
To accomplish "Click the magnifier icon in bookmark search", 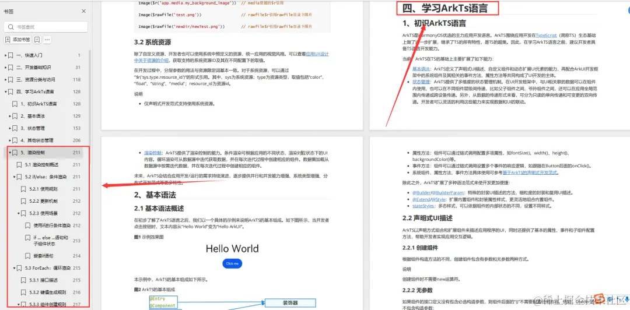I will pos(11,27).
